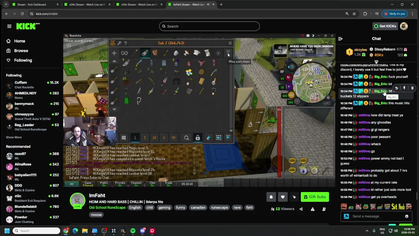Select withdraw quantity 5 in bank

pos(145,138)
